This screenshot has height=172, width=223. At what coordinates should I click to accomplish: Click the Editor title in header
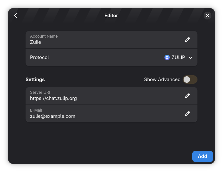pyautogui.click(x=111, y=16)
